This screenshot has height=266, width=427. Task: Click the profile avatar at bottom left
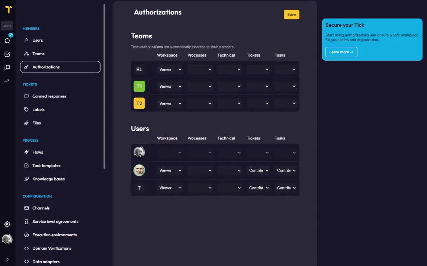[x=7, y=239]
